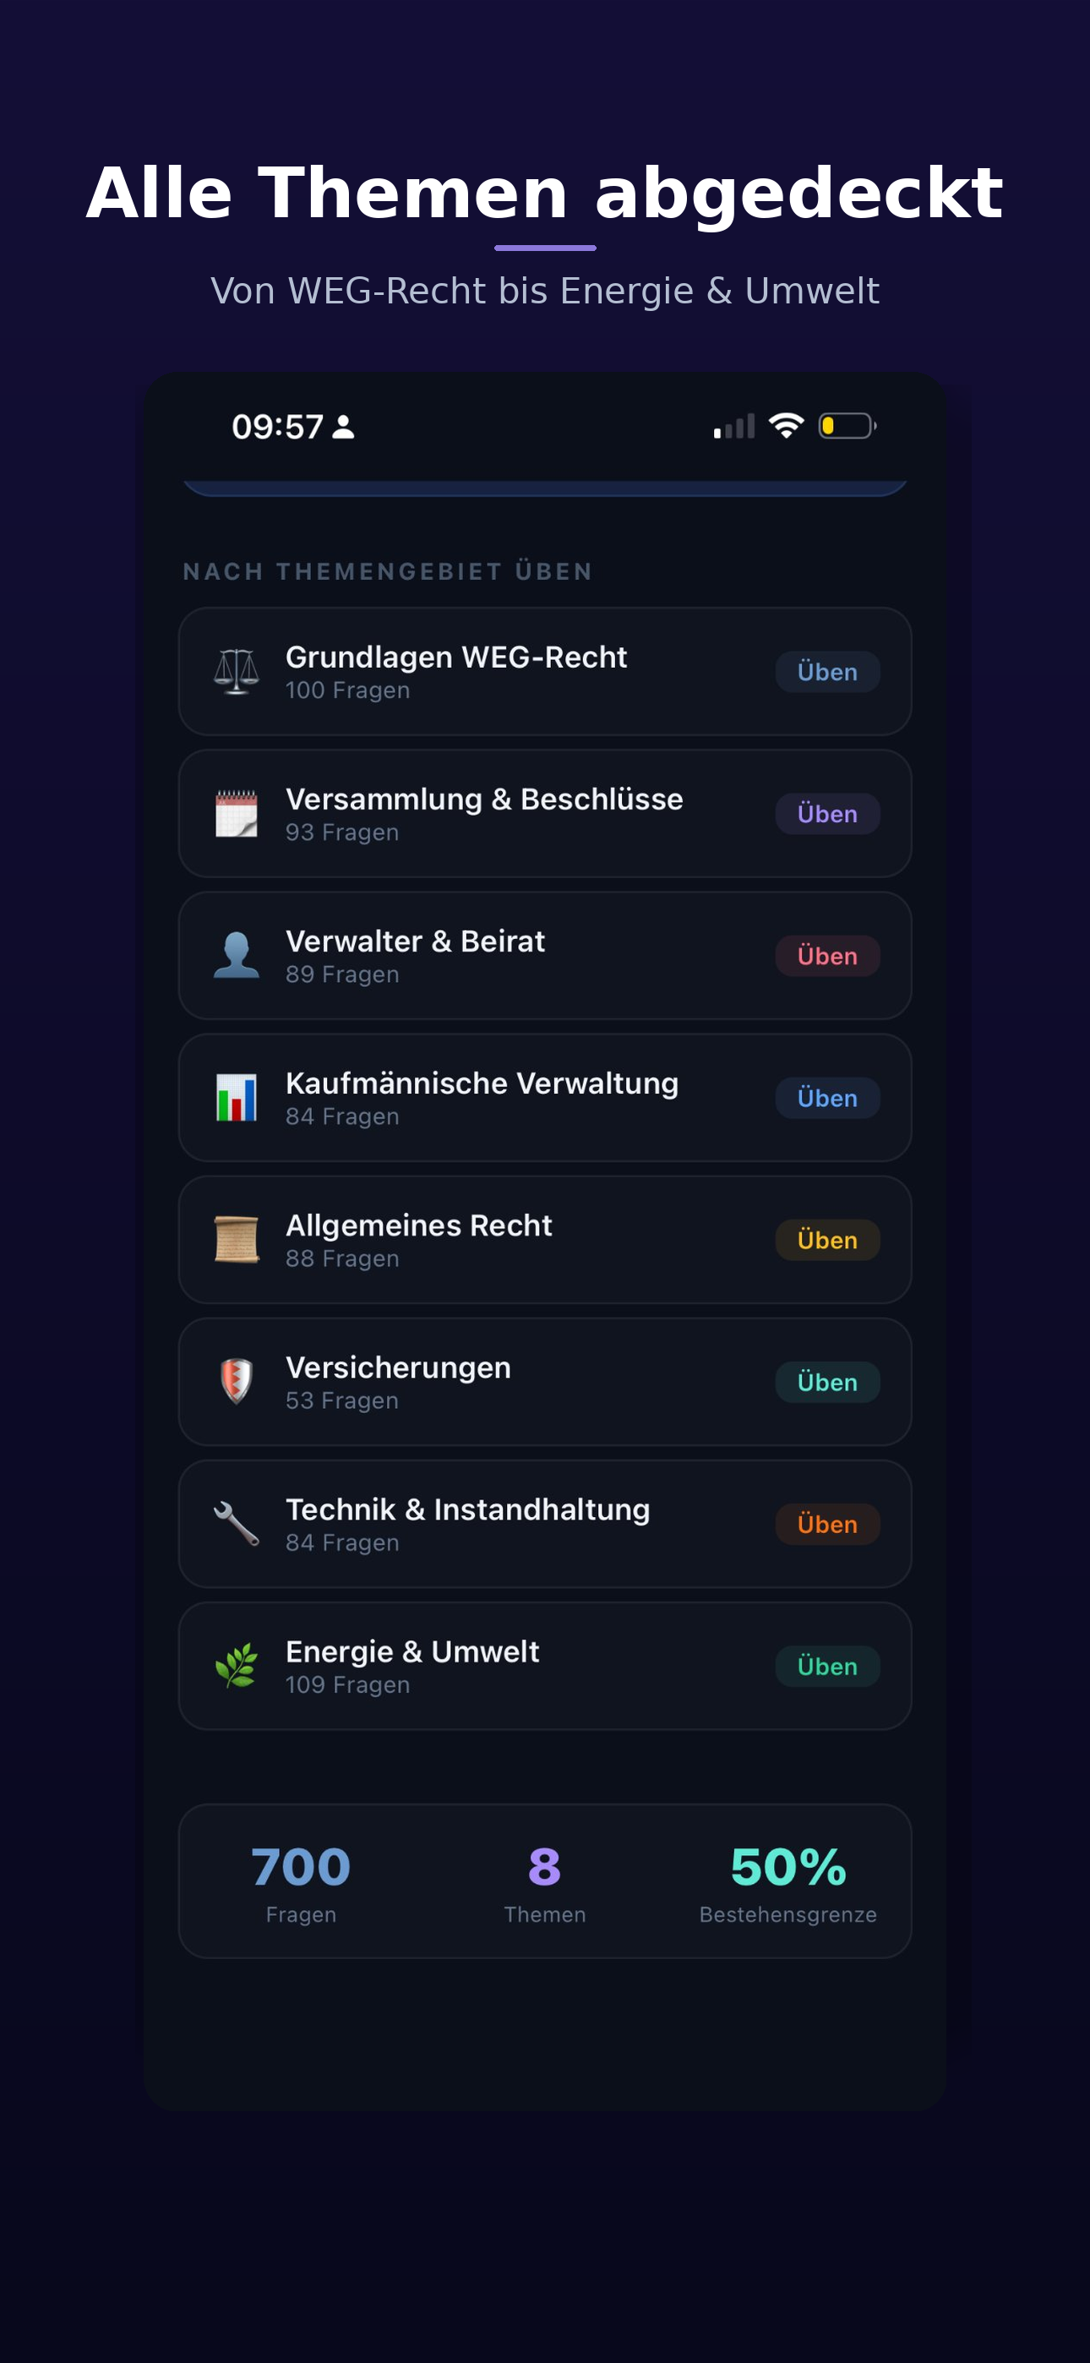
Task: Tap the leaf icon for Energie & Umwelt
Action: point(236,1666)
